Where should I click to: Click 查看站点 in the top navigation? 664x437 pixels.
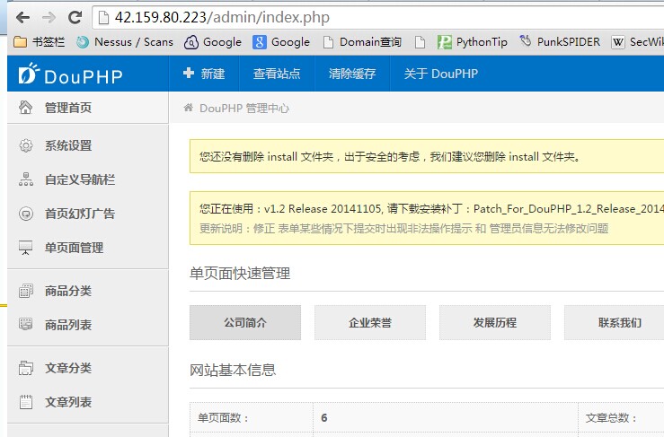[x=277, y=74]
